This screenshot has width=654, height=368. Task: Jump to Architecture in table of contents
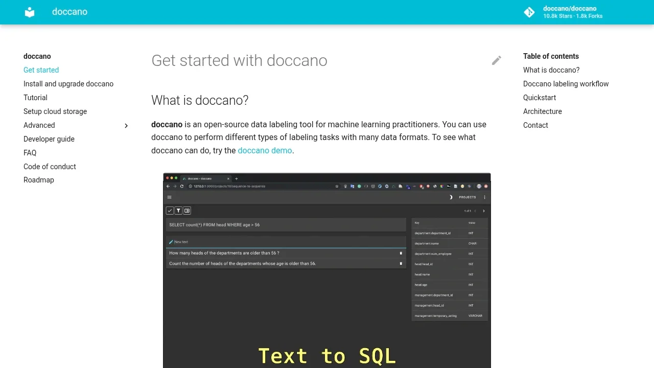[x=542, y=111]
